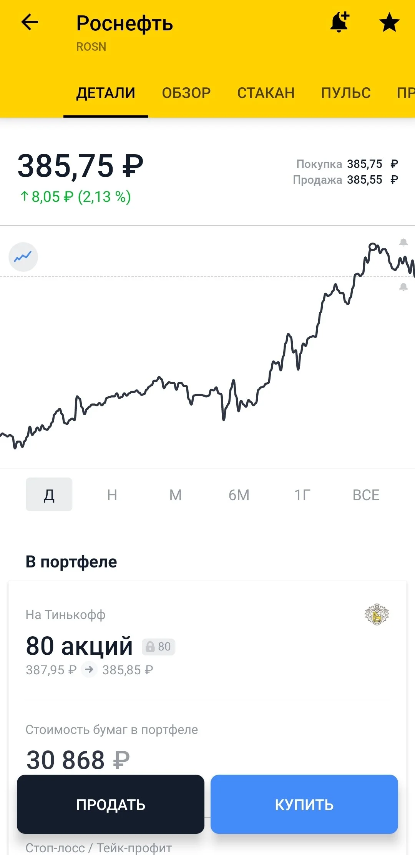Toggle favorite star for Роснефть
The image size is (415, 855).
click(389, 22)
